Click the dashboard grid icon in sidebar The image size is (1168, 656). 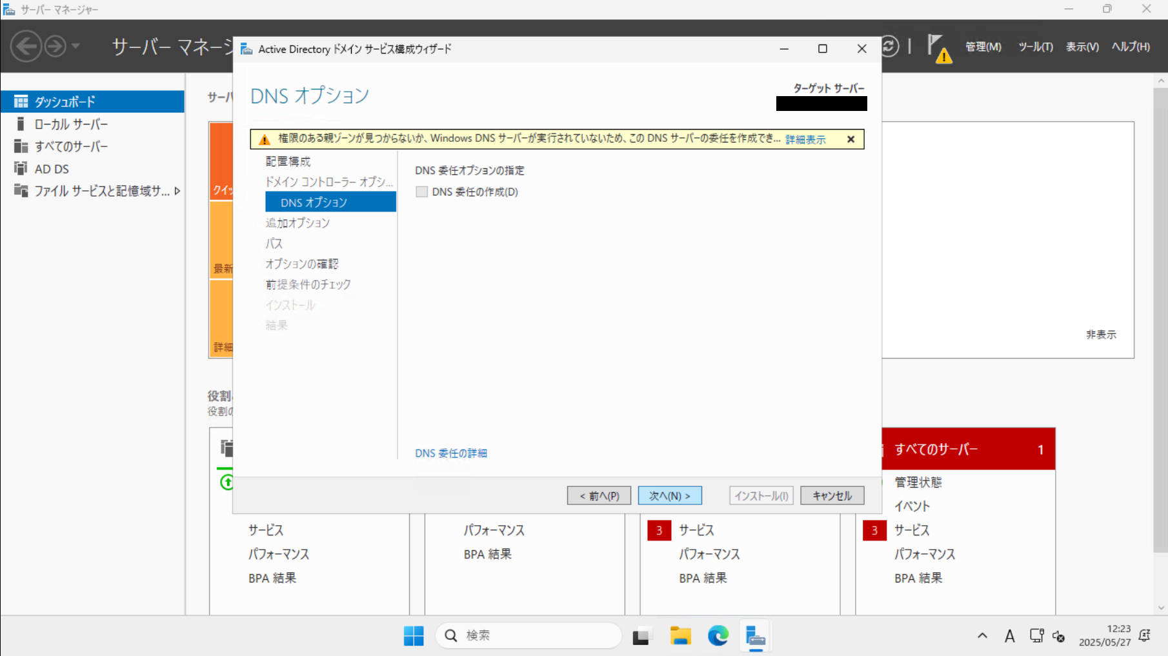pos(21,101)
